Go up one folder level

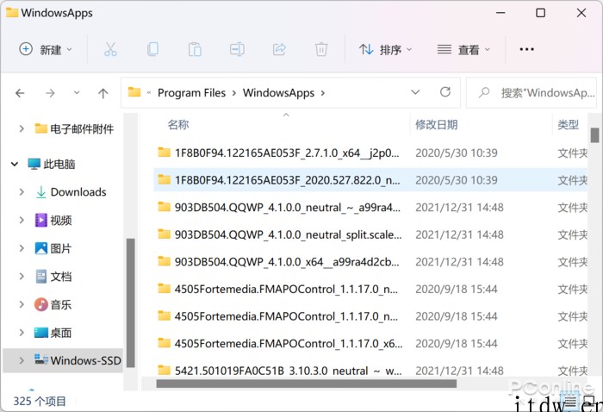(x=103, y=93)
